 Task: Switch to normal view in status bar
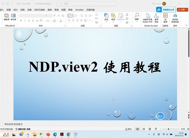(137, 129)
